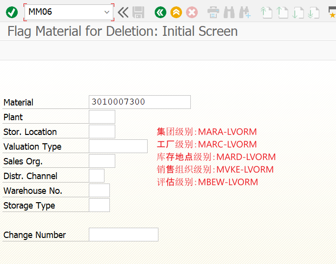Click the green Enter checkmark icon

(x=12, y=12)
